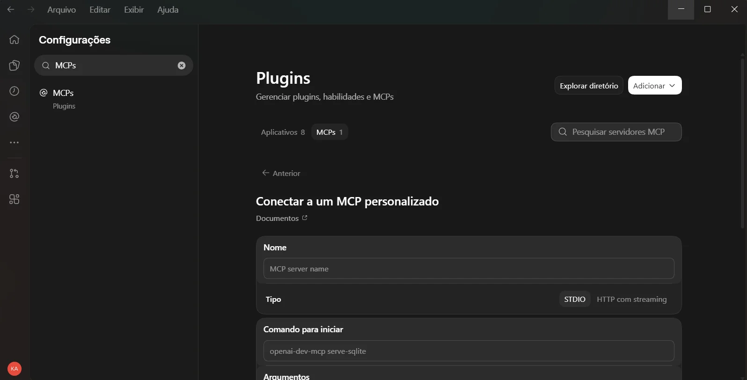Click the external link icon beside Documentos
747x380 pixels.
[305, 218]
